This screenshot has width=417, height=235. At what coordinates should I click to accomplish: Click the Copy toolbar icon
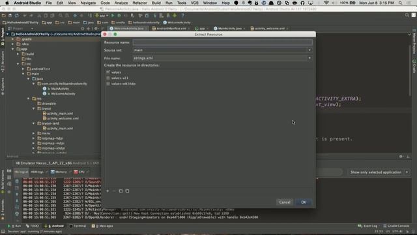(x=46, y=16)
